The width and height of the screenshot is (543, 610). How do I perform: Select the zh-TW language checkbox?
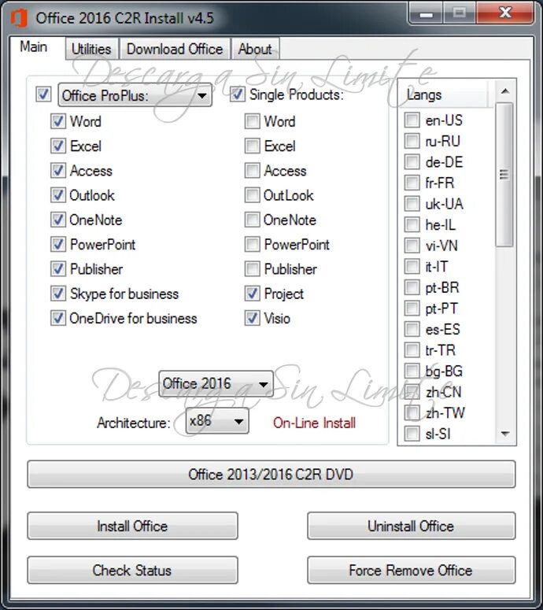click(x=412, y=412)
